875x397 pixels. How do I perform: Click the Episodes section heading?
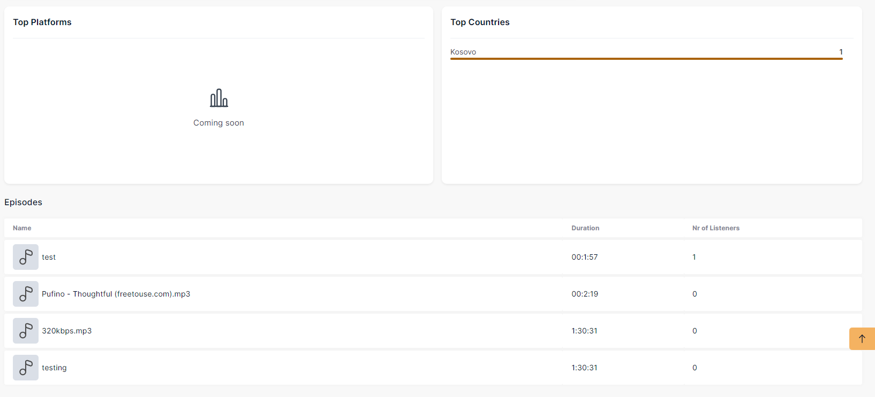pyautogui.click(x=23, y=202)
